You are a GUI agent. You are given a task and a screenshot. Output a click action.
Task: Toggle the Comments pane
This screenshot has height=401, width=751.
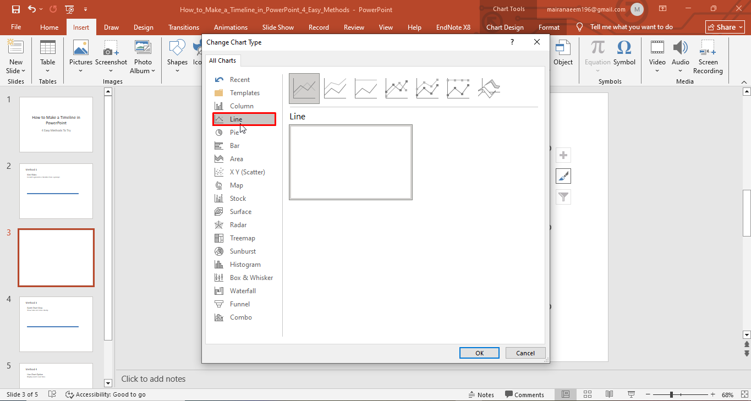524,394
